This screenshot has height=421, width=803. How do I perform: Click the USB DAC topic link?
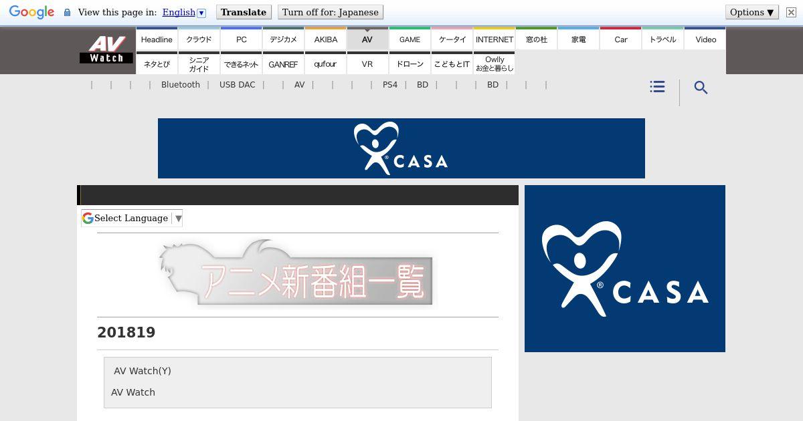click(x=238, y=85)
